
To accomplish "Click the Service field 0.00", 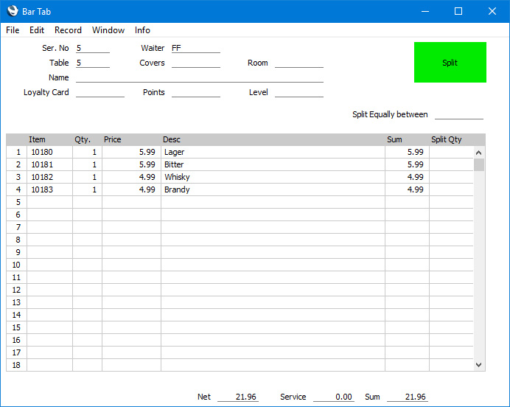I will coord(334,397).
